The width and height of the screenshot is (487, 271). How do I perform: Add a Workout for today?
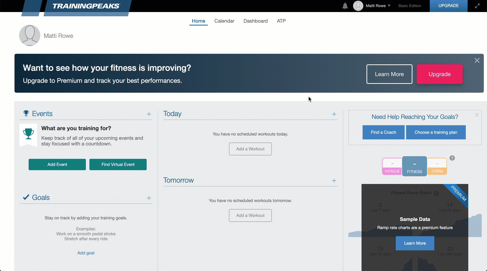point(250,149)
